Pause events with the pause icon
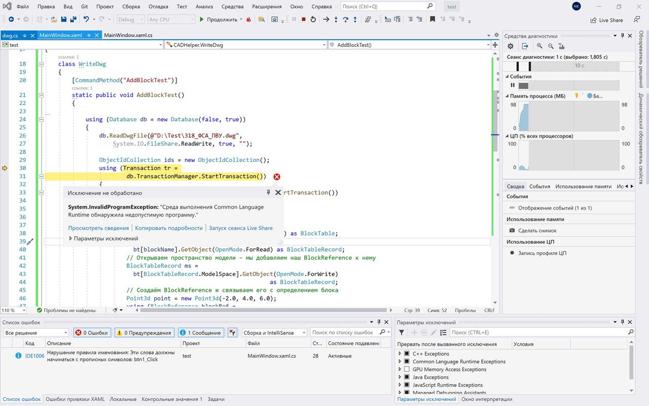The height and width of the screenshot is (406, 649). [x=513, y=85]
